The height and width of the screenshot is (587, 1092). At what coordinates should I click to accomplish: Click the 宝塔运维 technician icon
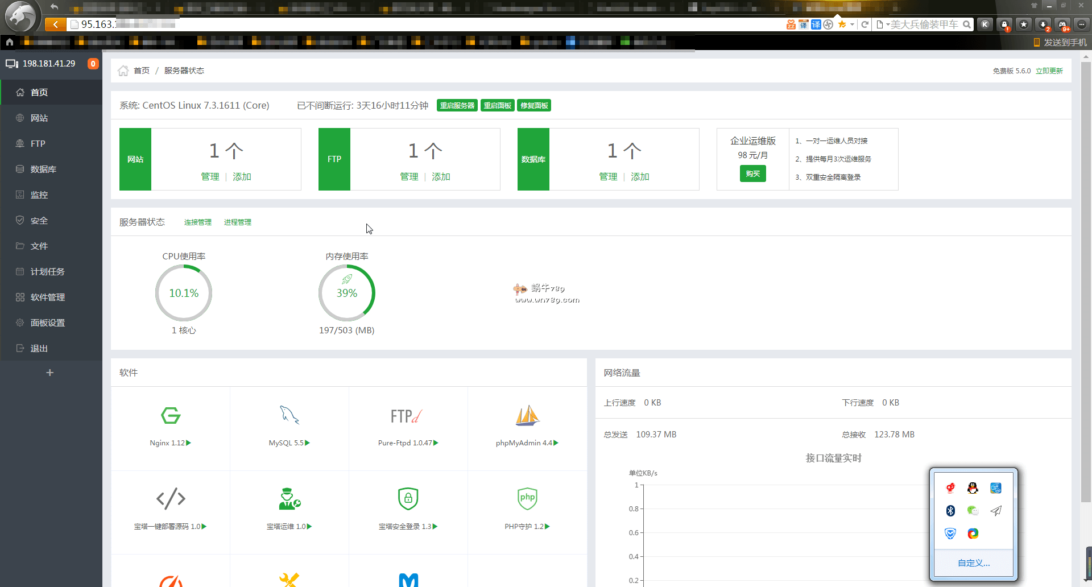pyautogui.click(x=289, y=499)
